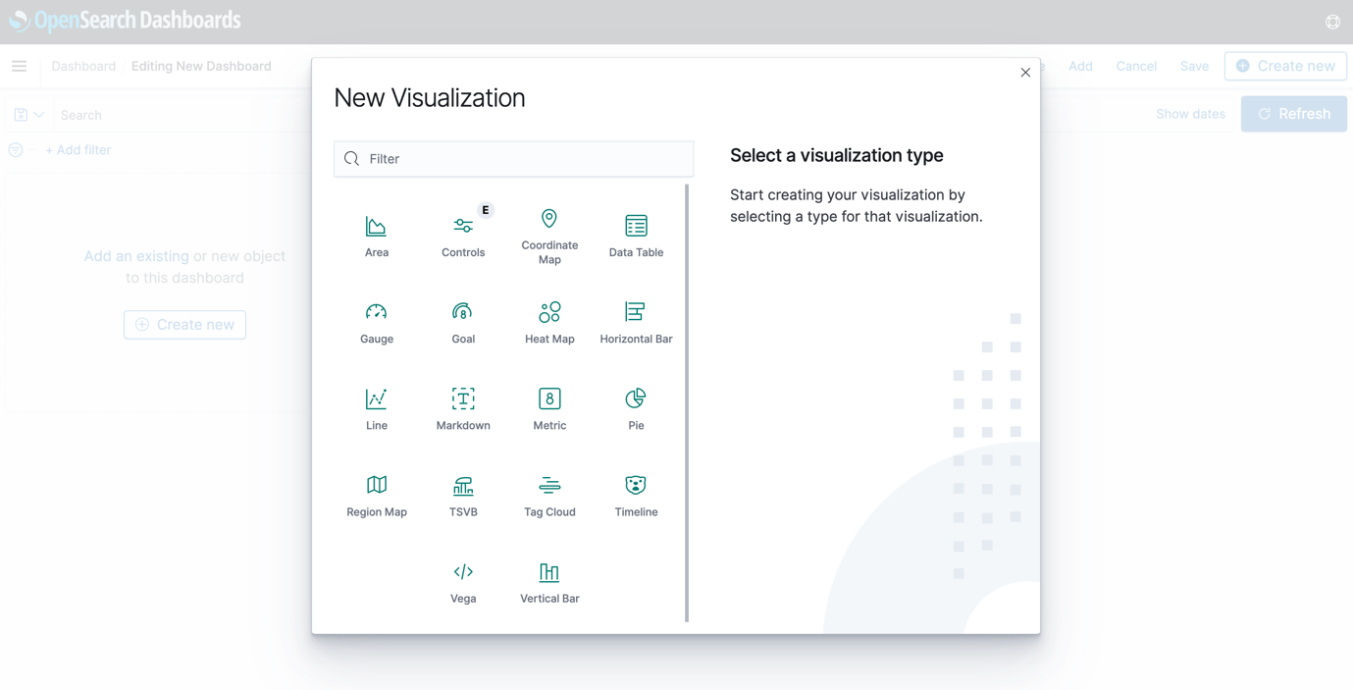
Task: Click Cancel in the top menu
Action: tap(1136, 66)
